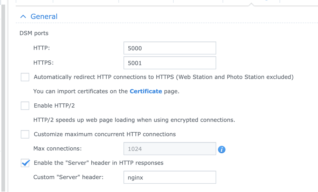Click the 'Enable HTTP/2' label text

click(54, 105)
